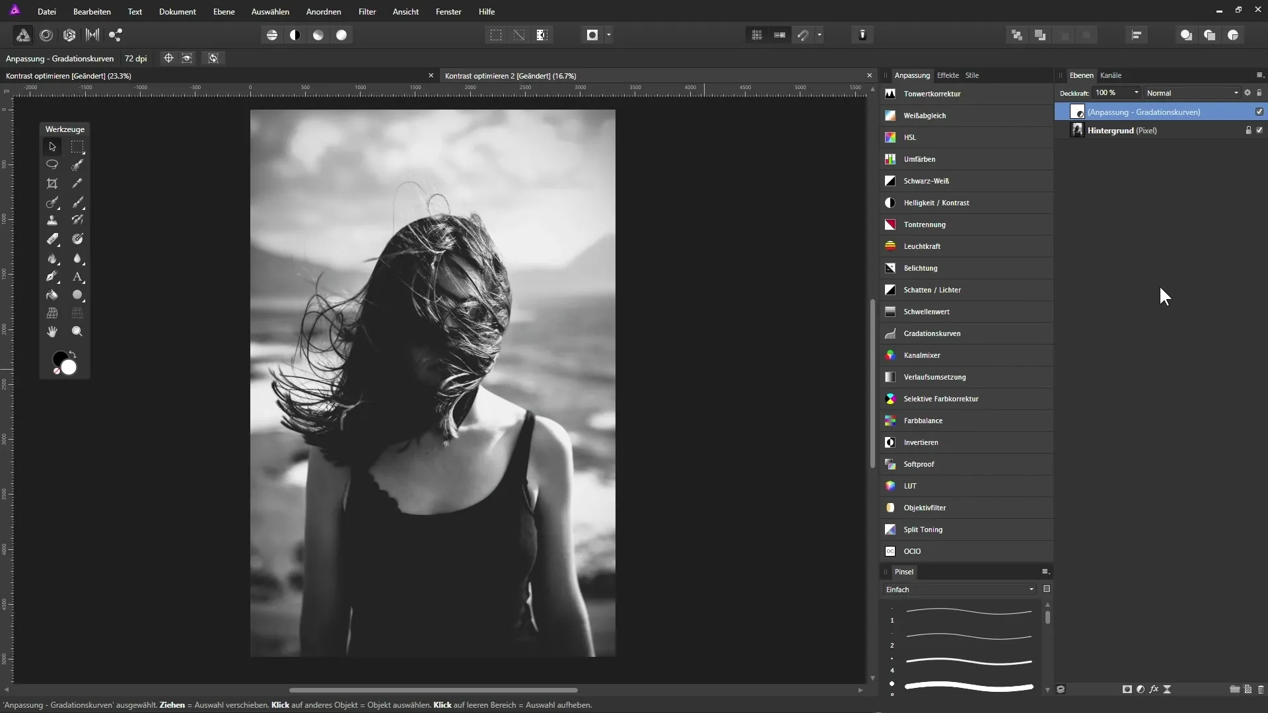This screenshot has height=713, width=1268.
Task: Open the Filter menu
Action: tap(367, 11)
